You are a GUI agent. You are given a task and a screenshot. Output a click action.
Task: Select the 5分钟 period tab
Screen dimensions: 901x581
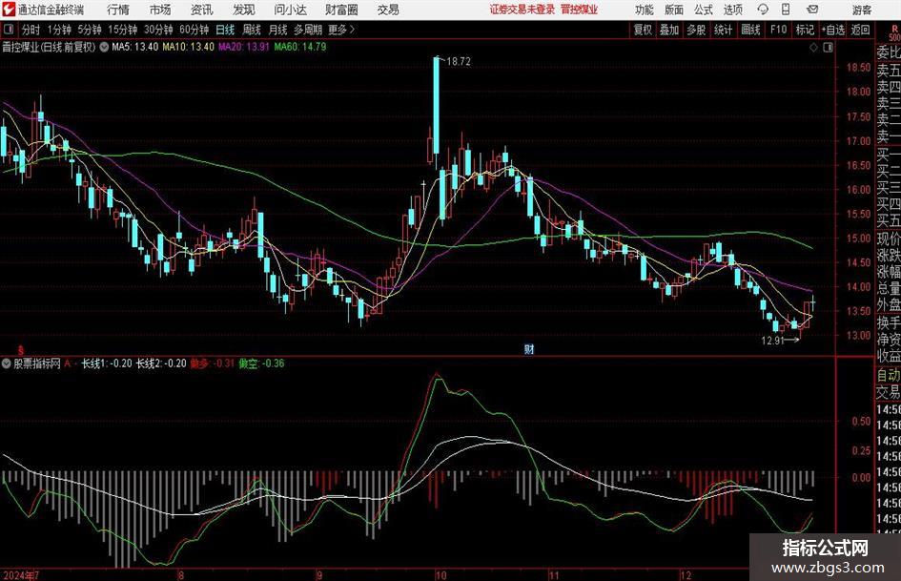[89, 30]
